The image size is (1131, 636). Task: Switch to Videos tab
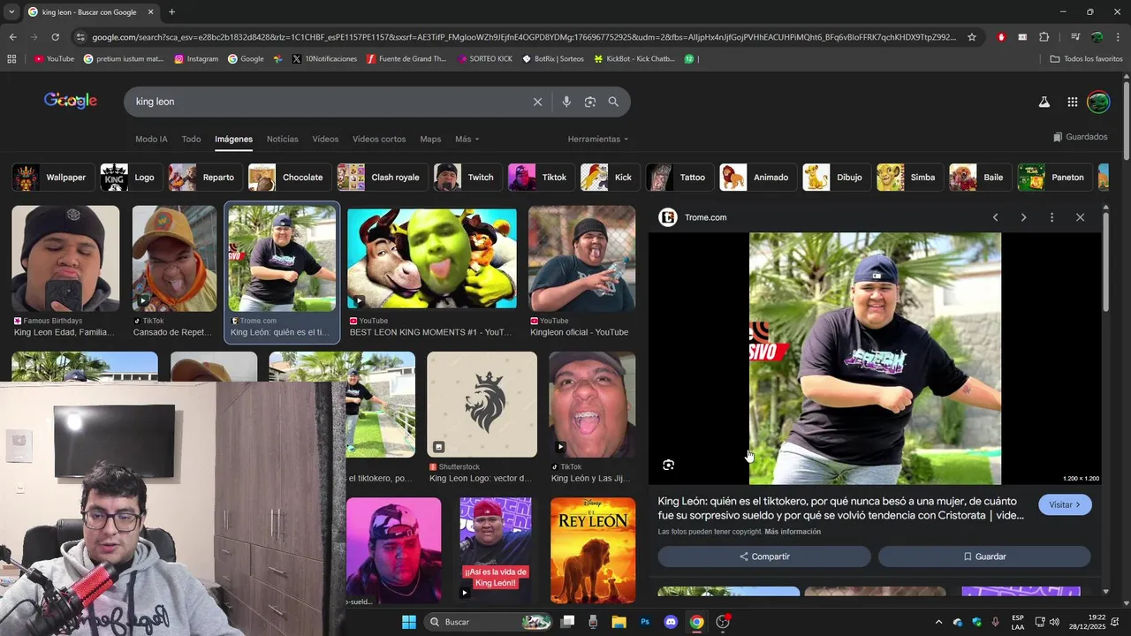(x=325, y=139)
